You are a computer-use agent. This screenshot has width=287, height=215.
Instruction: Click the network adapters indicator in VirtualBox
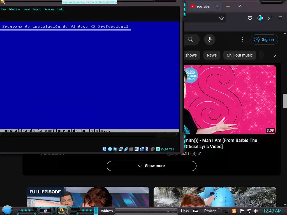point(121,149)
